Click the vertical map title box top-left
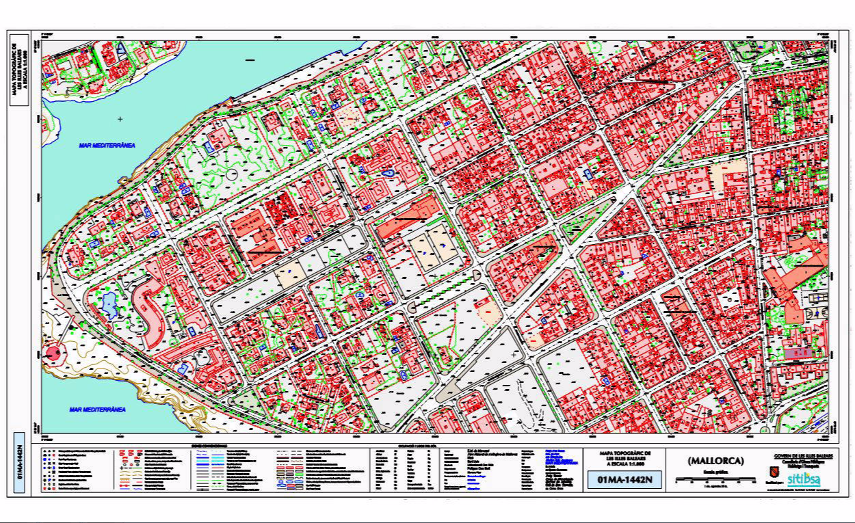This screenshot has height=523, width=855. click(19, 68)
